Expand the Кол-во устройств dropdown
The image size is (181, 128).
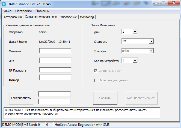click(x=135, y=61)
